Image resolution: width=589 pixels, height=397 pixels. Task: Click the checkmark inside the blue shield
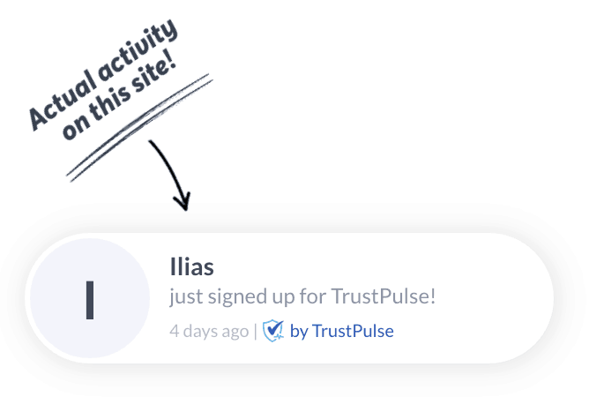[275, 329]
